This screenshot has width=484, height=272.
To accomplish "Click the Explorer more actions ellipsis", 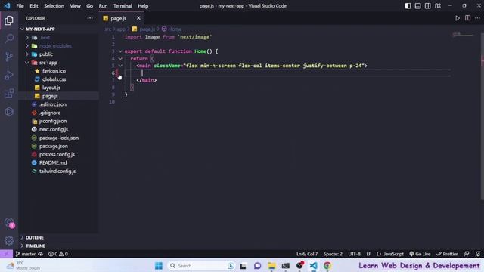I will (90, 18).
